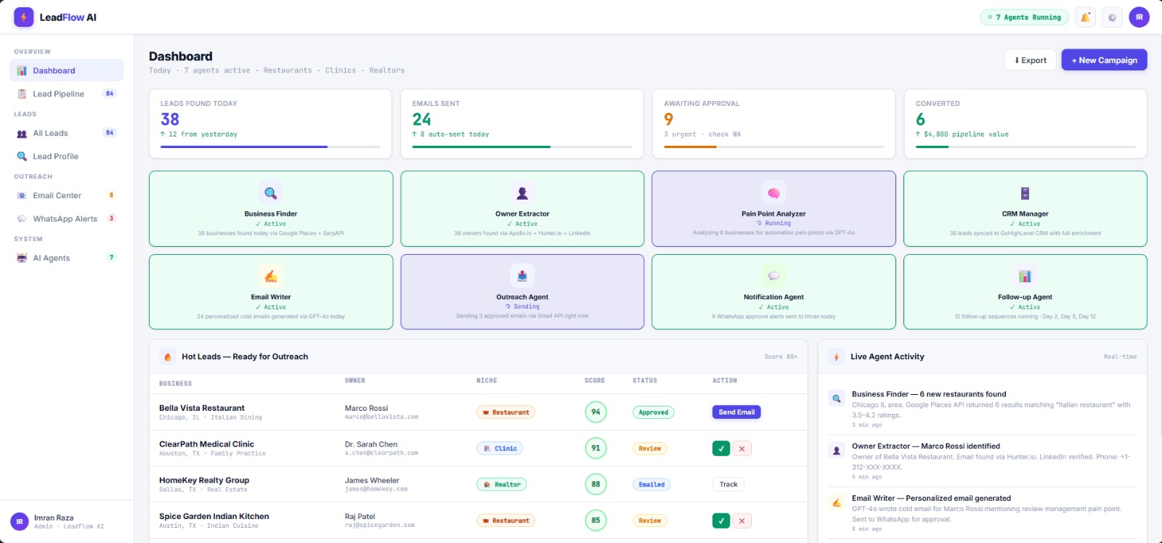Viewport: 1162px width, 543px height.
Task: Open Lead Pipeline in the sidebar
Action: coord(66,94)
